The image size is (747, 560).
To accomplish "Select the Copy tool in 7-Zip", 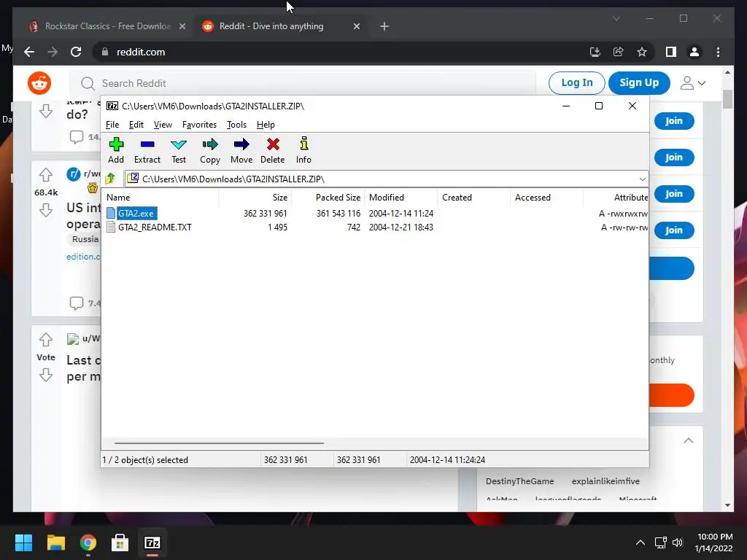I will coord(210,150).
